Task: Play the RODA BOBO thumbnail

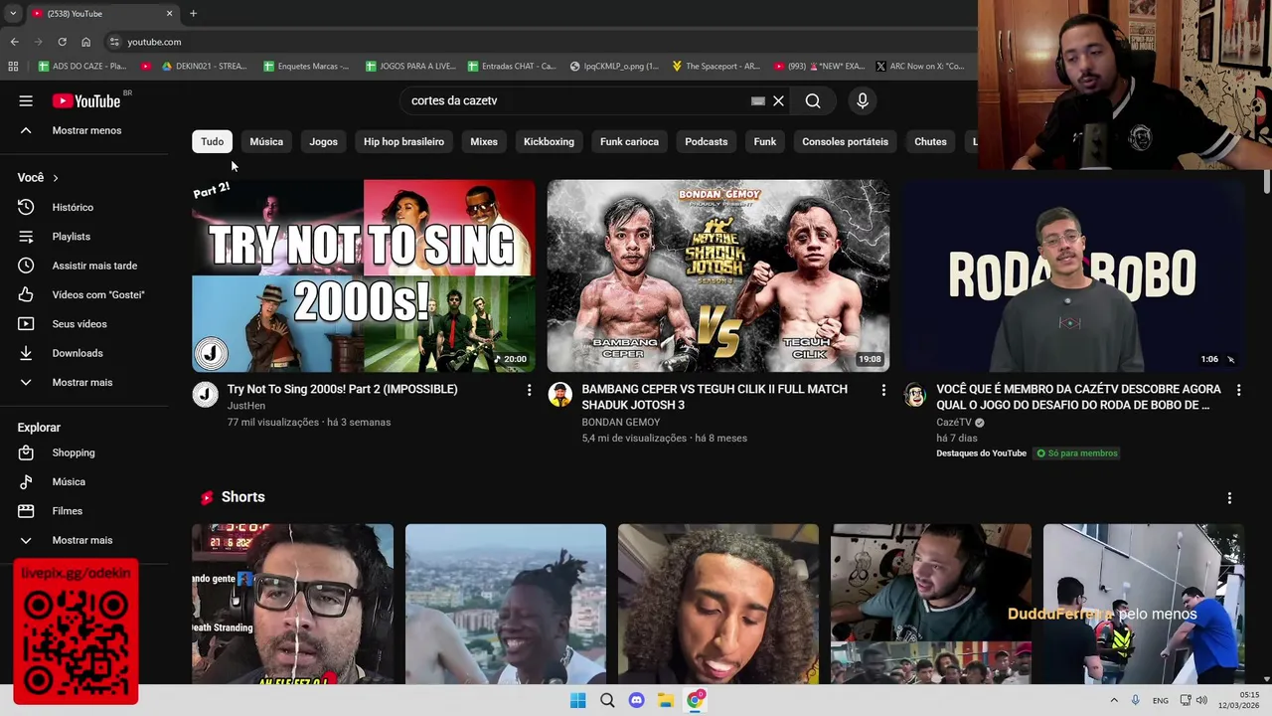Action: pyautogui.click(x=1073, y=275)
